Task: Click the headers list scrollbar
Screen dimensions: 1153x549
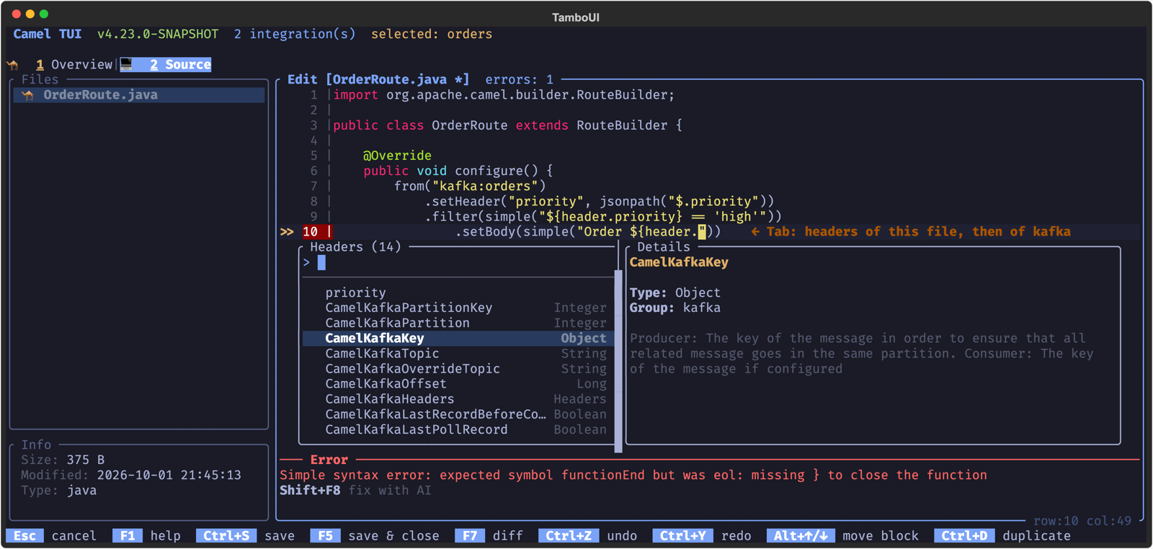Action: tap(618, 360)
